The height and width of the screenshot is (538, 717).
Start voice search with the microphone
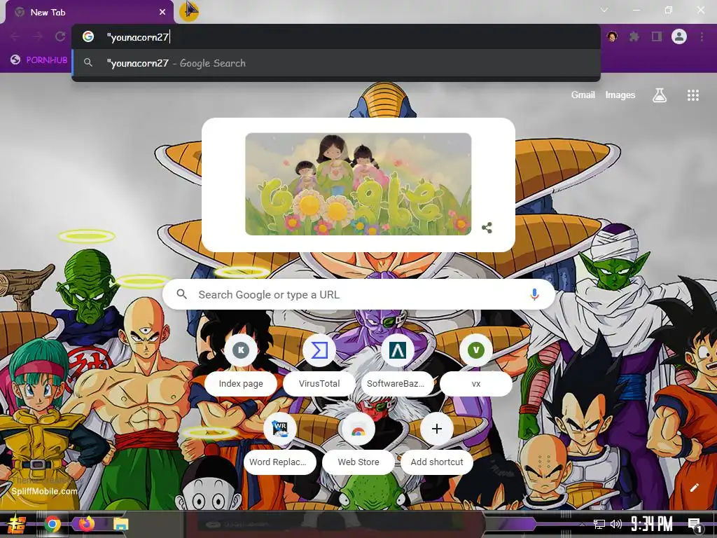coord(534,295)
